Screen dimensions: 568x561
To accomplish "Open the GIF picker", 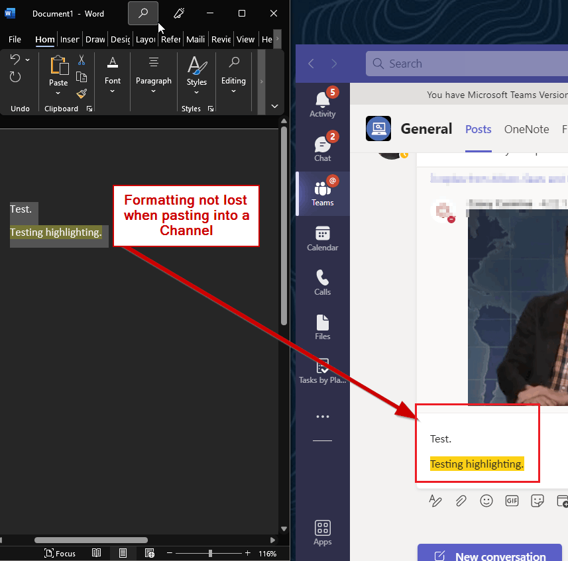I will [512, 501].
